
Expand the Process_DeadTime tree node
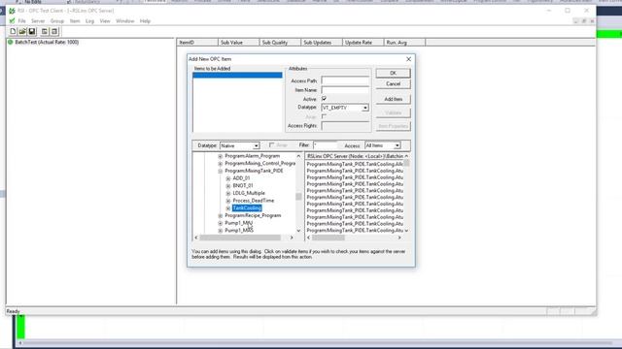coord(228,201)
